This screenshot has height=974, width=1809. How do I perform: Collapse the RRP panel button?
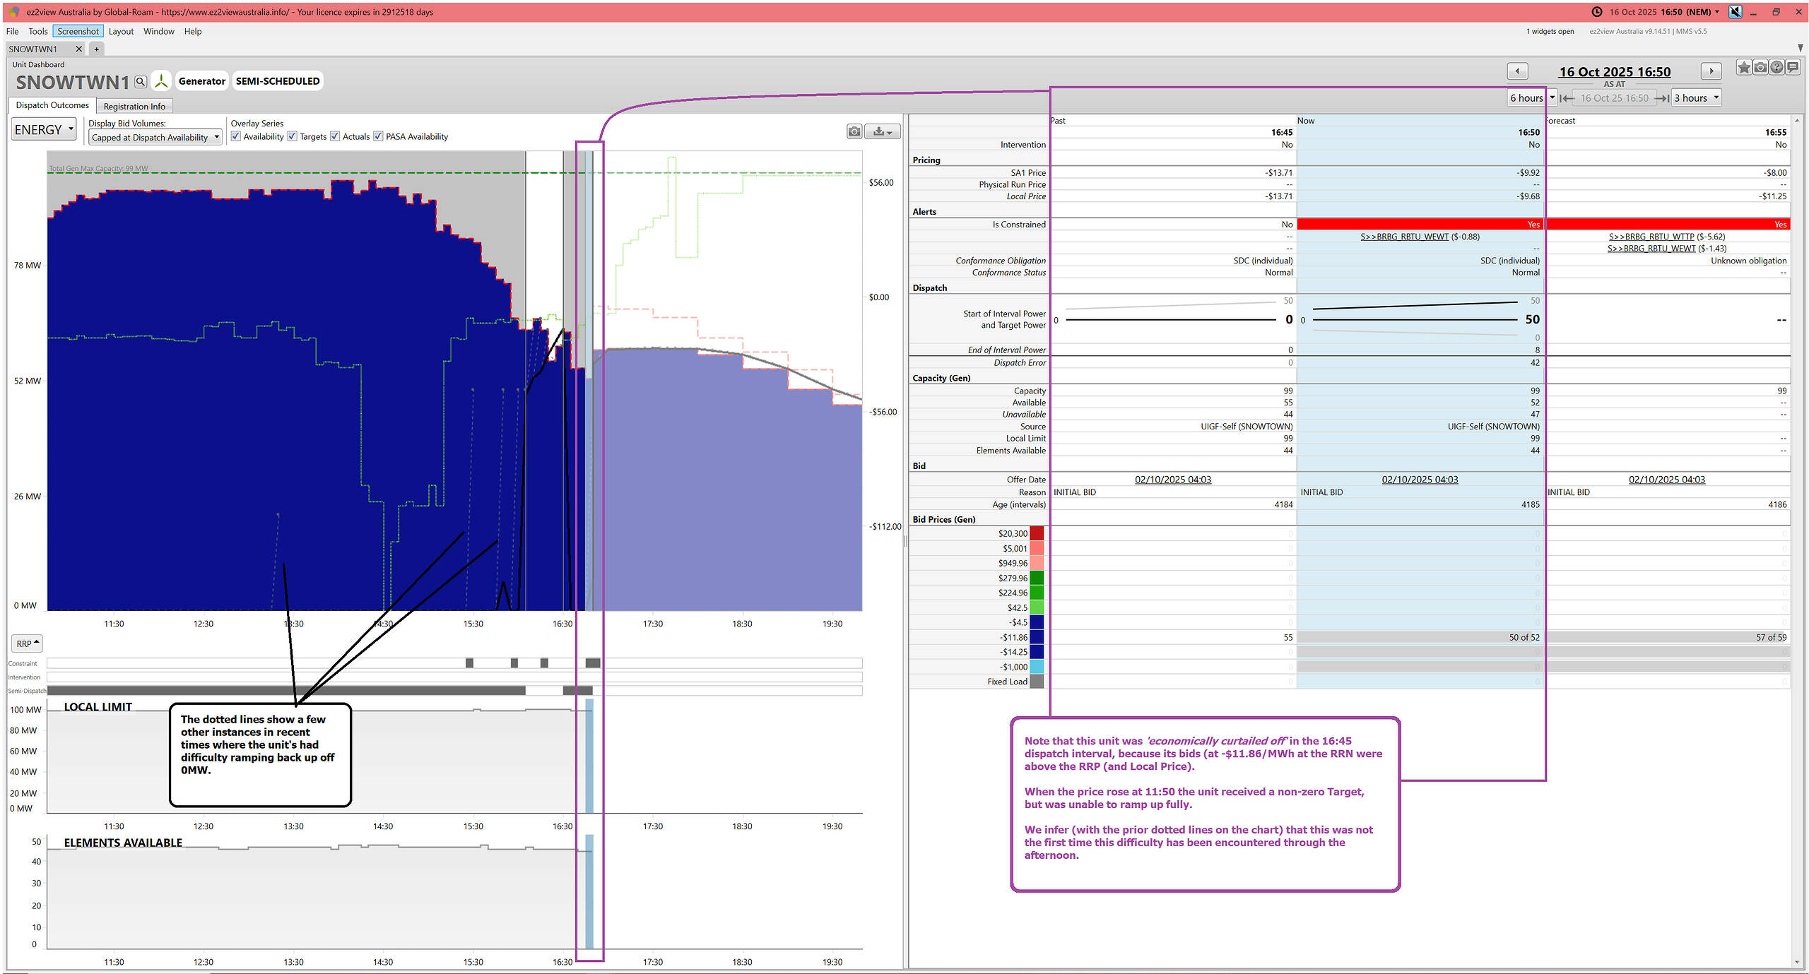28,643
